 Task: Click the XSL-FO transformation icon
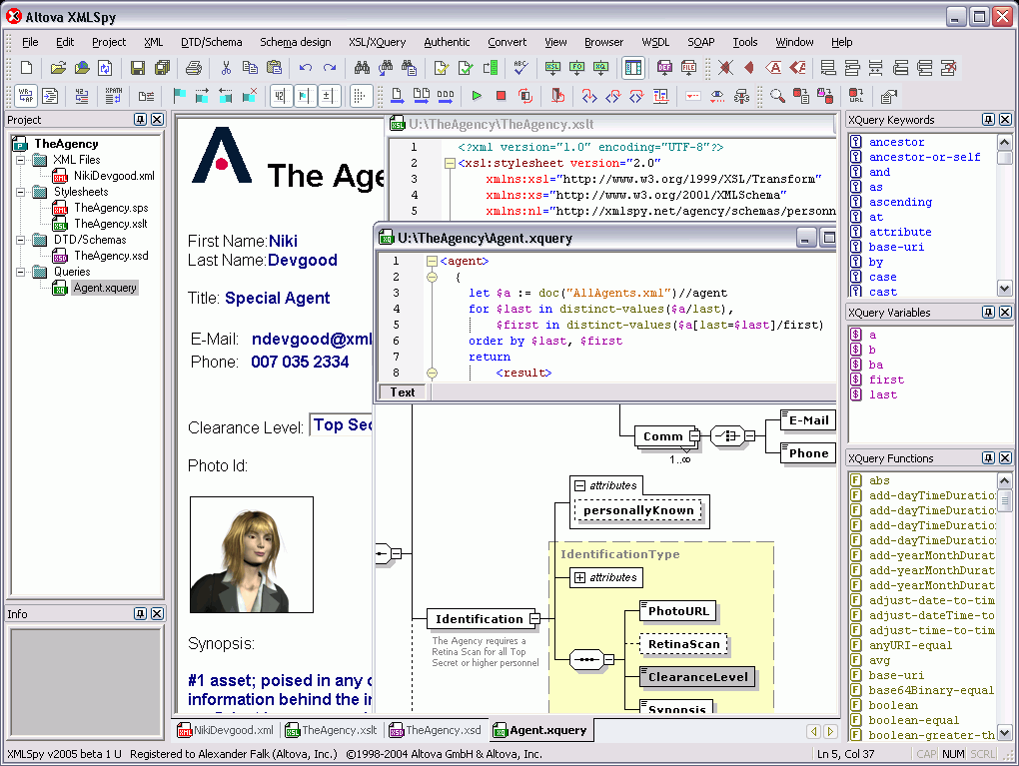click(577, 68)
